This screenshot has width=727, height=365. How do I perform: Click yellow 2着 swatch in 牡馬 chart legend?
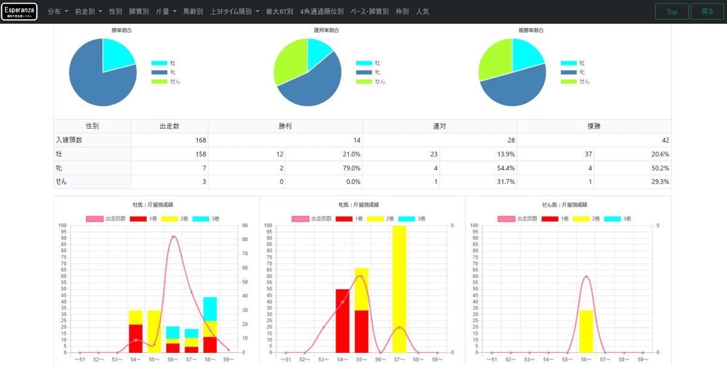(x=168, y=219)
